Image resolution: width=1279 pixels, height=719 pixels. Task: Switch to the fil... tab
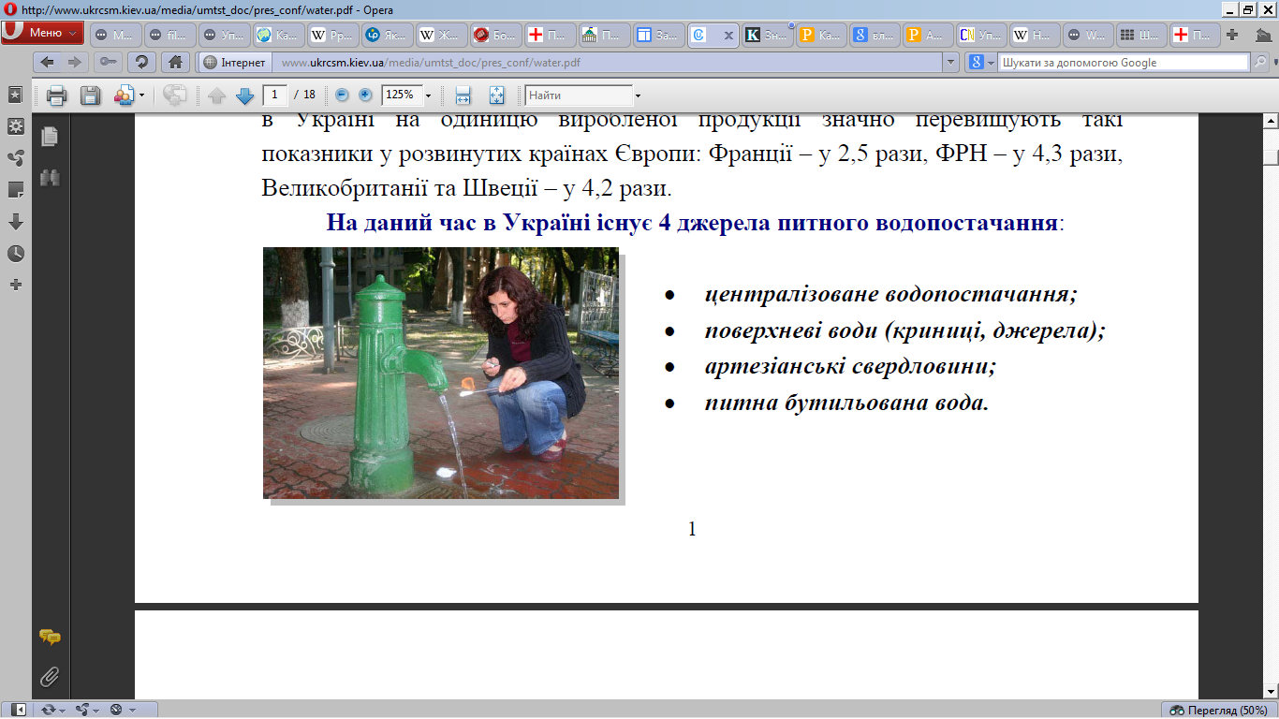click(x=169, y=35)
